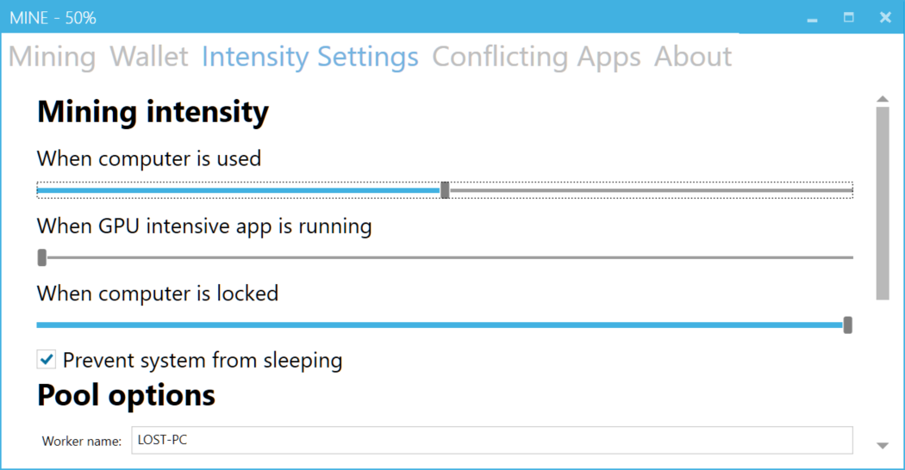Screen dimensions: 905x470
Task: Open the Conflicting Apps tab
Action: tap(536, 57)
